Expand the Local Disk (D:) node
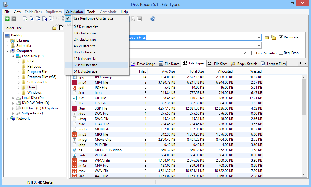311x187 pixels. click(13, 98)
